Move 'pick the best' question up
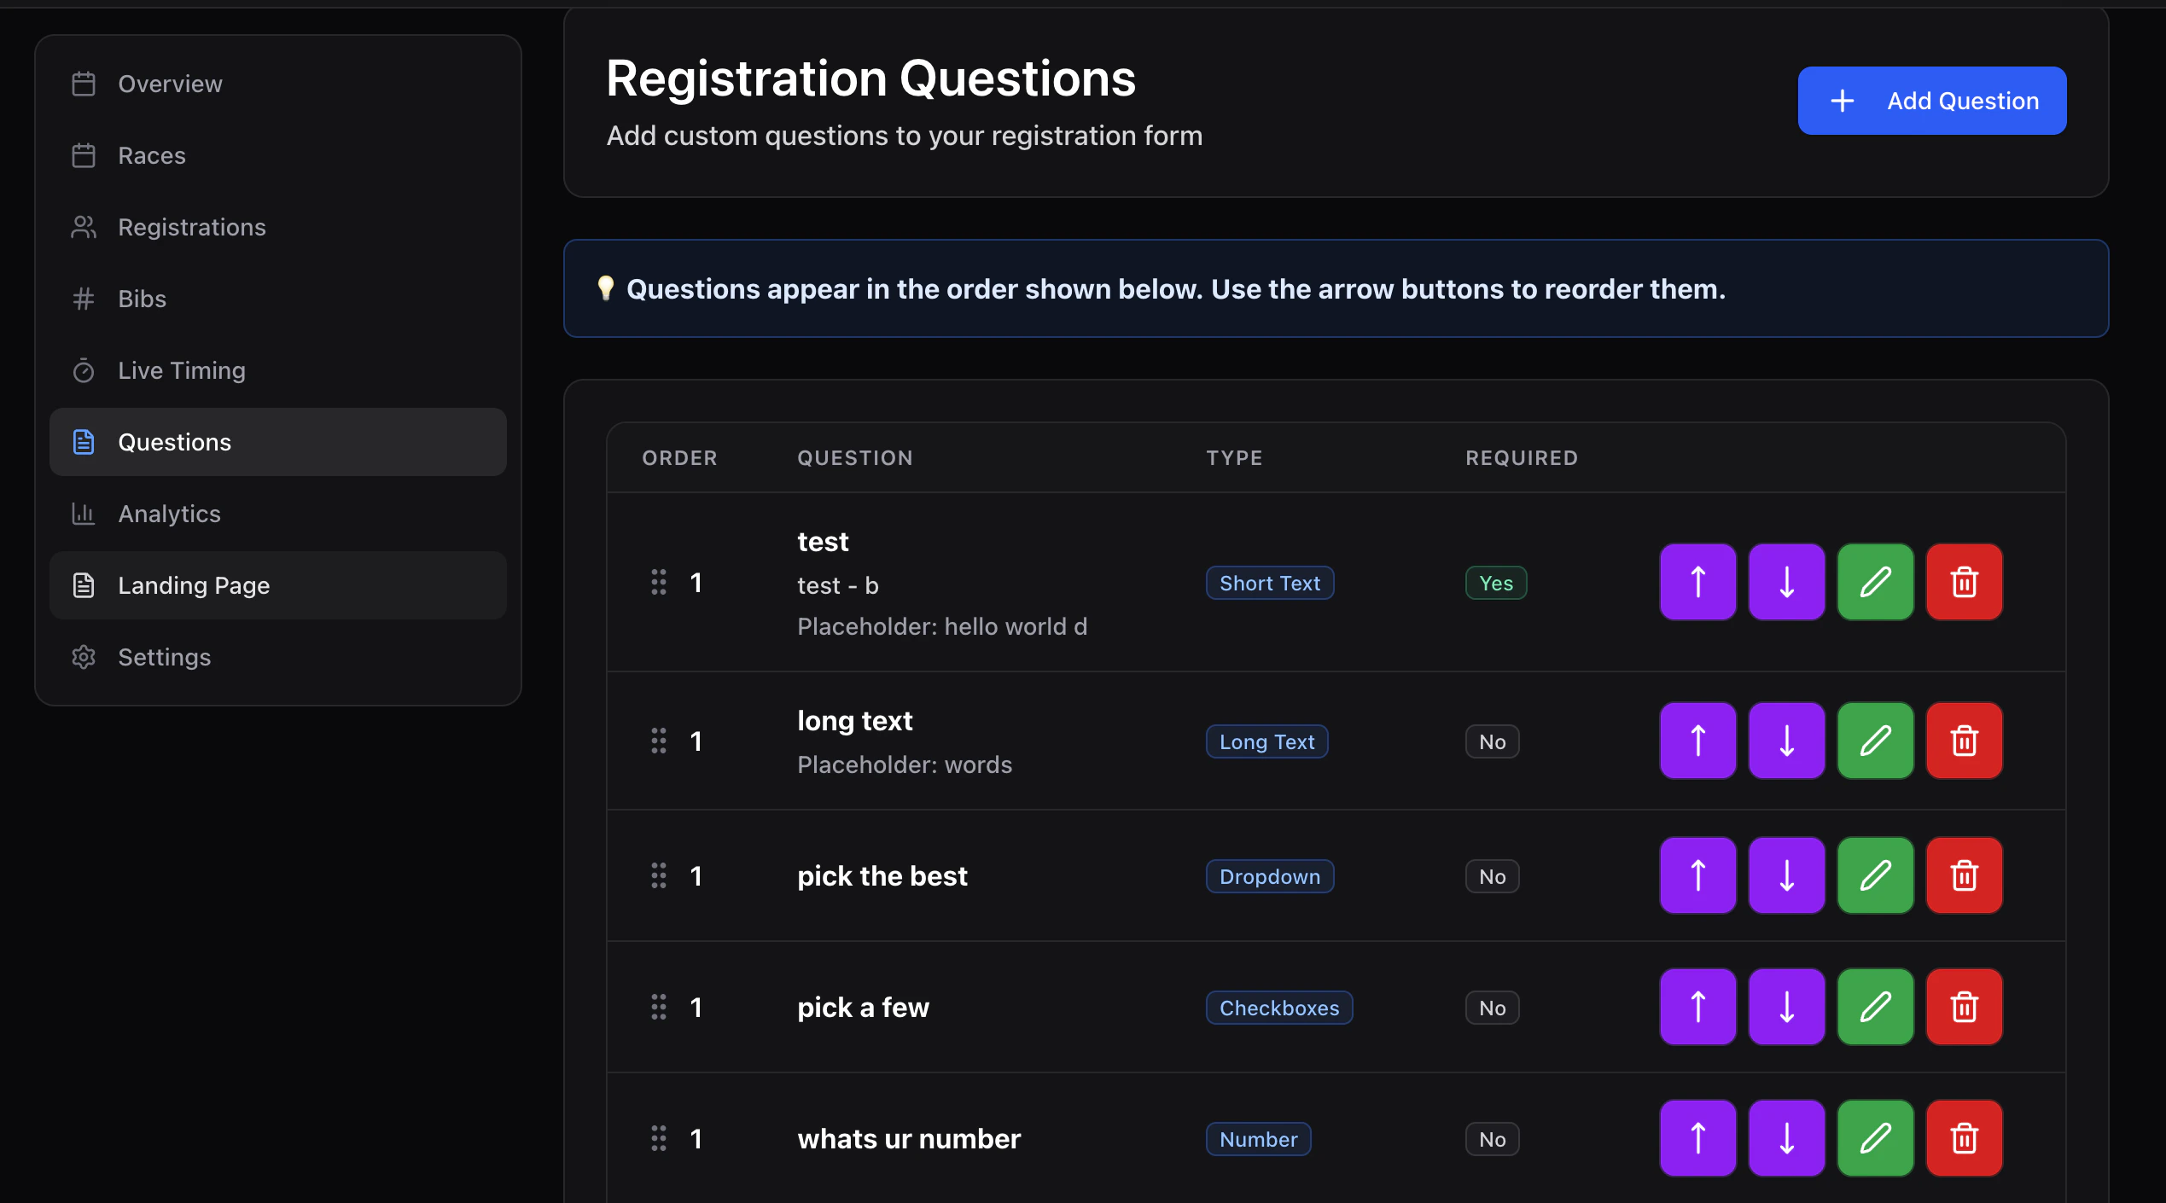The width and height of the screenshot is (2166, 1203). [x=1697, y=875]
